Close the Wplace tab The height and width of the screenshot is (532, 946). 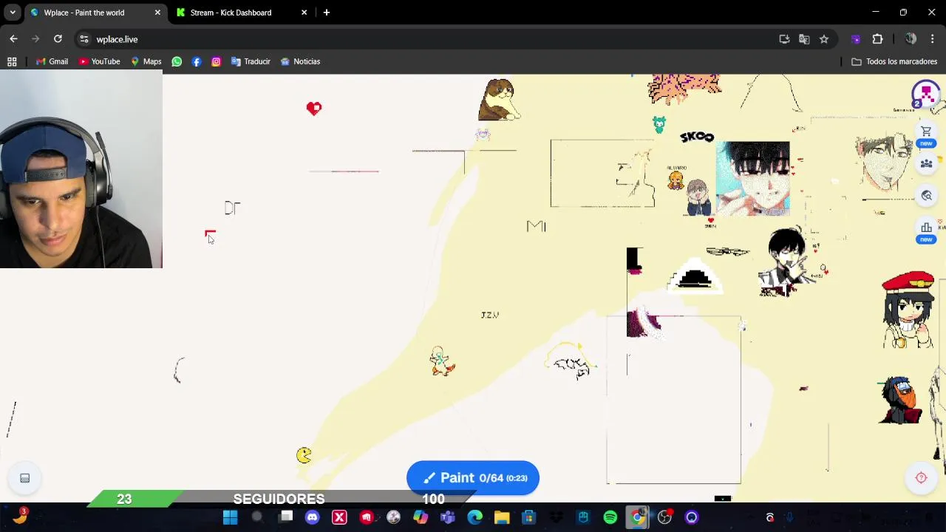157,13
